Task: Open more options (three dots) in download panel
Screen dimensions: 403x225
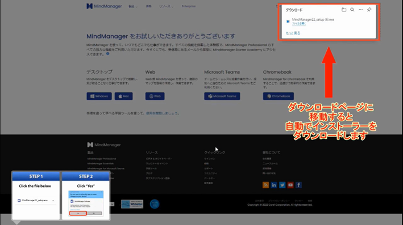Action: click(360, 10)
